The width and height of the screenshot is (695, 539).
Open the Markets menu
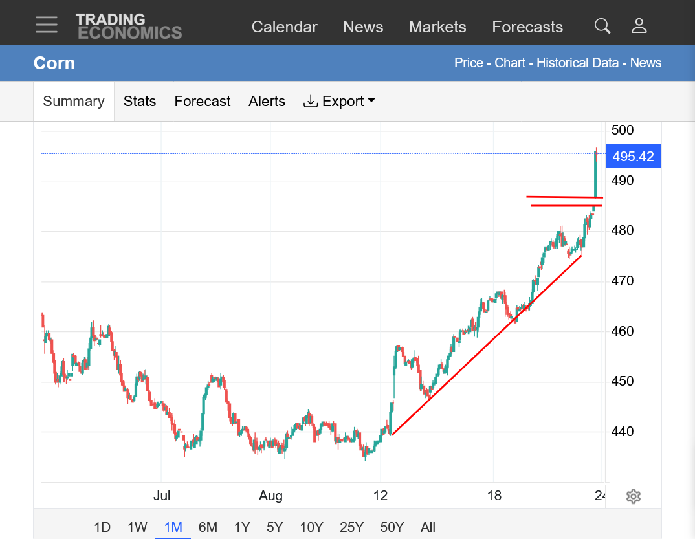(437, 27)
